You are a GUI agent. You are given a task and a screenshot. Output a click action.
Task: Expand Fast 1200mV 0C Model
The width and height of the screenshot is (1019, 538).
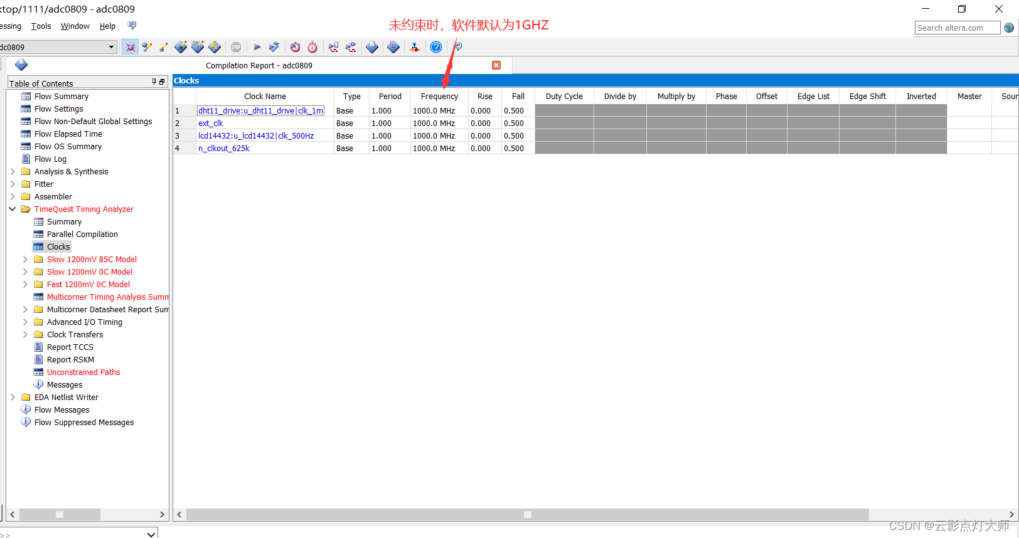[25, 284]
